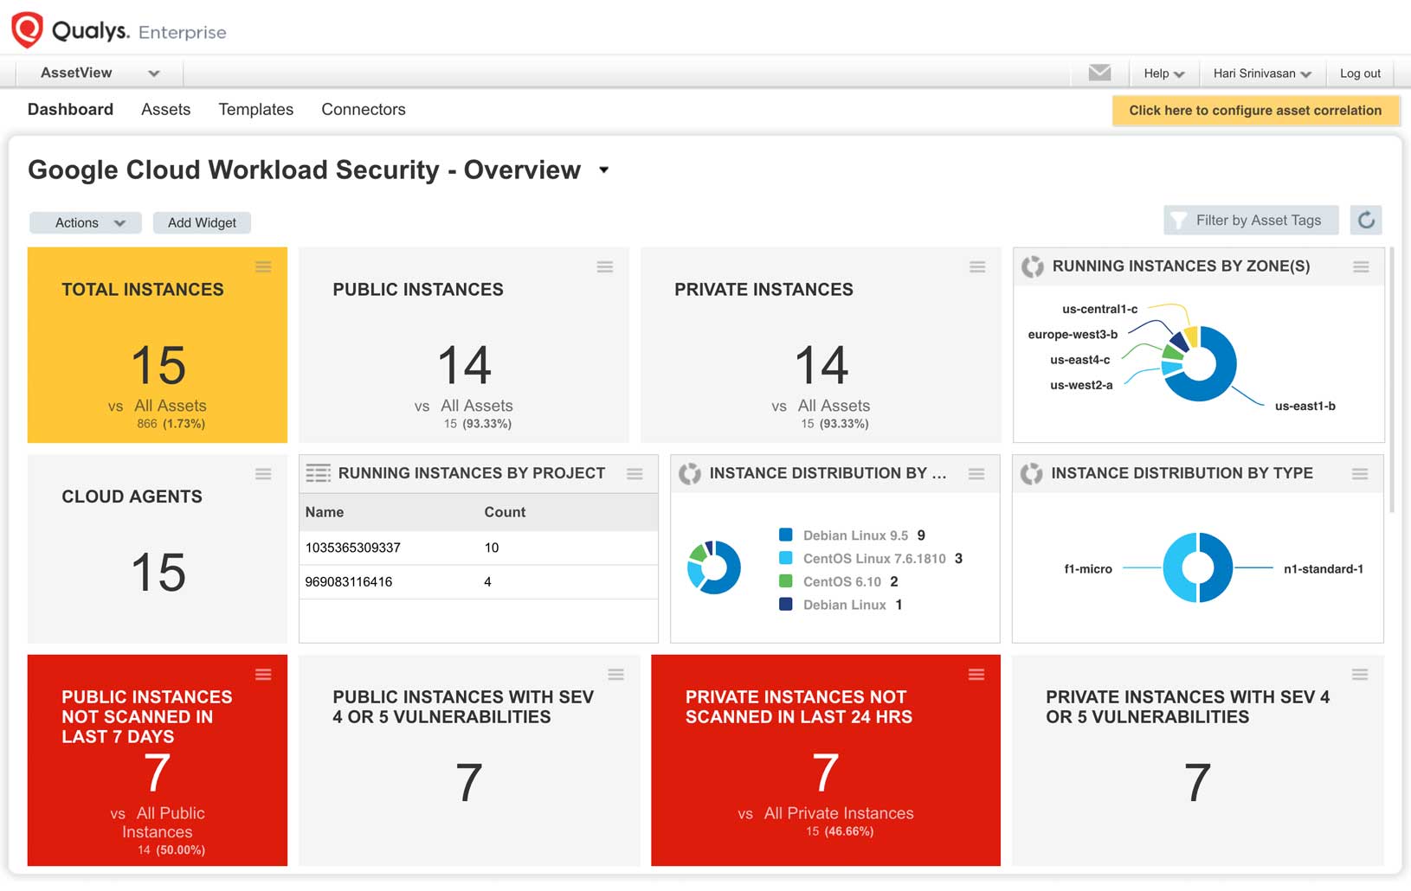The height and width of the screenshot is (891, 1411).
Task: Expand the Actions dropdown
Action: pos(84,222)
